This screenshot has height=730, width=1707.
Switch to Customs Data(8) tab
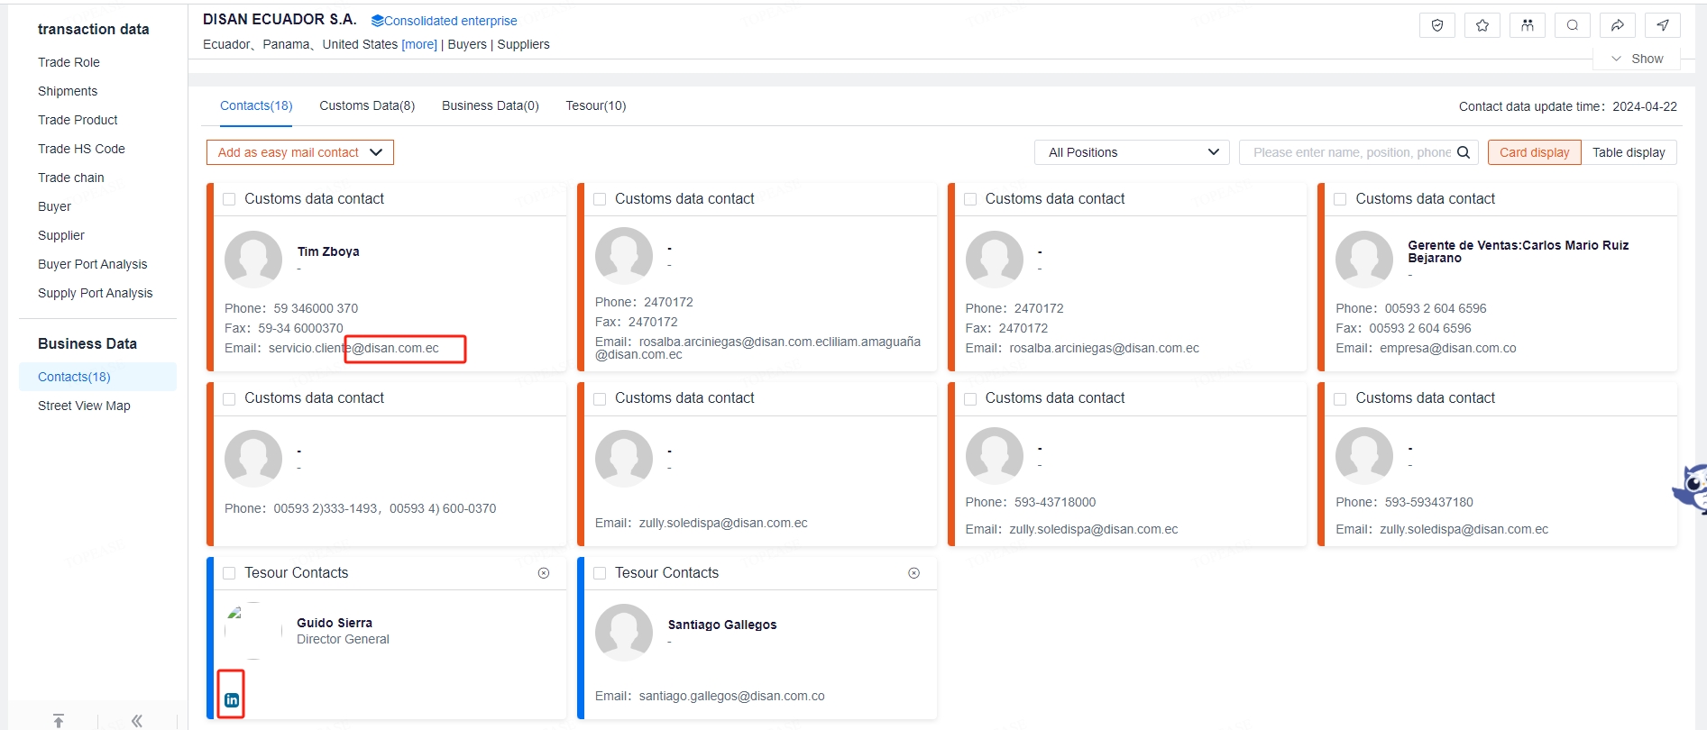[367, 105]
